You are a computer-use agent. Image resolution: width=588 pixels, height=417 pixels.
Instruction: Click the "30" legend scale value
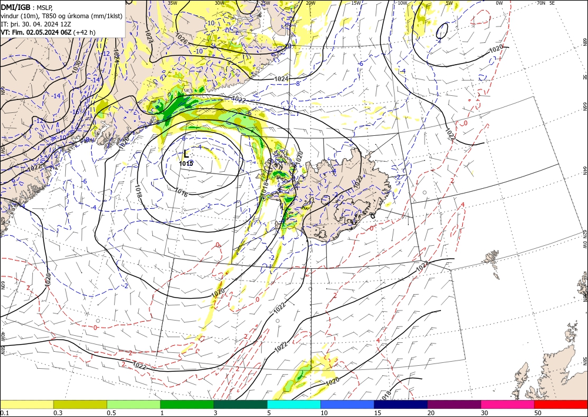(485, 413)
